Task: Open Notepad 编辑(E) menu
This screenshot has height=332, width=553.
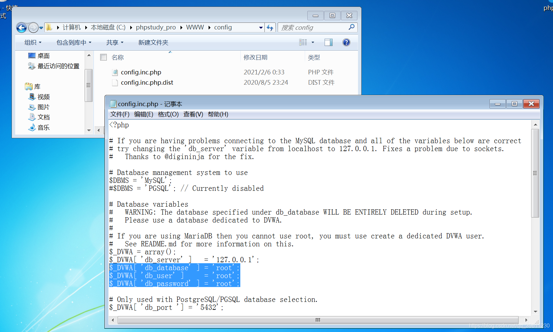Action: click(x=143, y=114)
